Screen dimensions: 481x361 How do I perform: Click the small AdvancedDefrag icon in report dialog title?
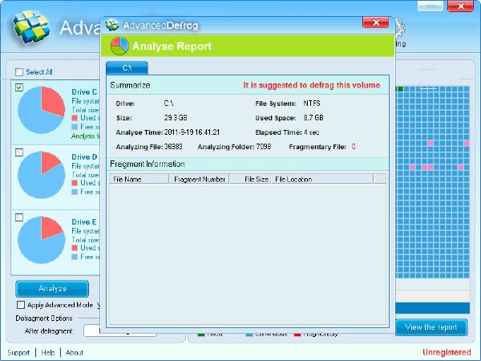(112, 25)
